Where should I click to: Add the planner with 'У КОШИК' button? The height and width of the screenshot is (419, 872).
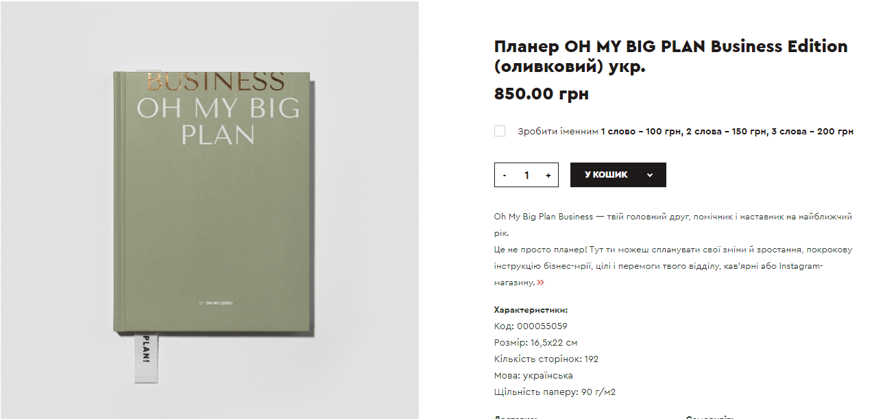click(x=606, y=175)
